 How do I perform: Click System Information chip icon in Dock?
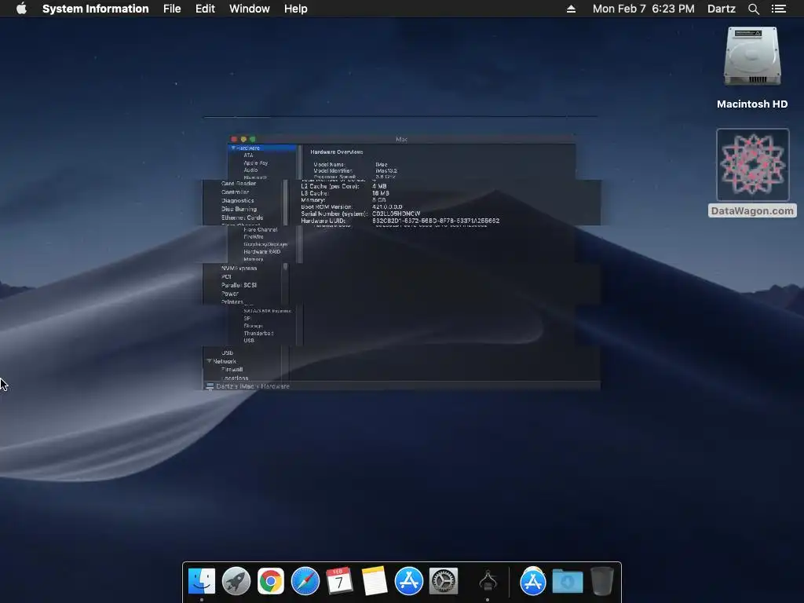(x=488, y=582)
